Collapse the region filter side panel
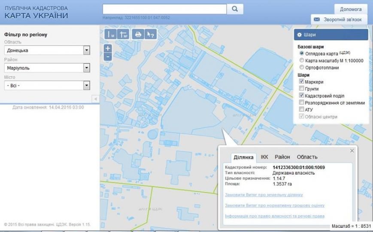The height and width of the screenshot is (232, 373). point(95,99)
